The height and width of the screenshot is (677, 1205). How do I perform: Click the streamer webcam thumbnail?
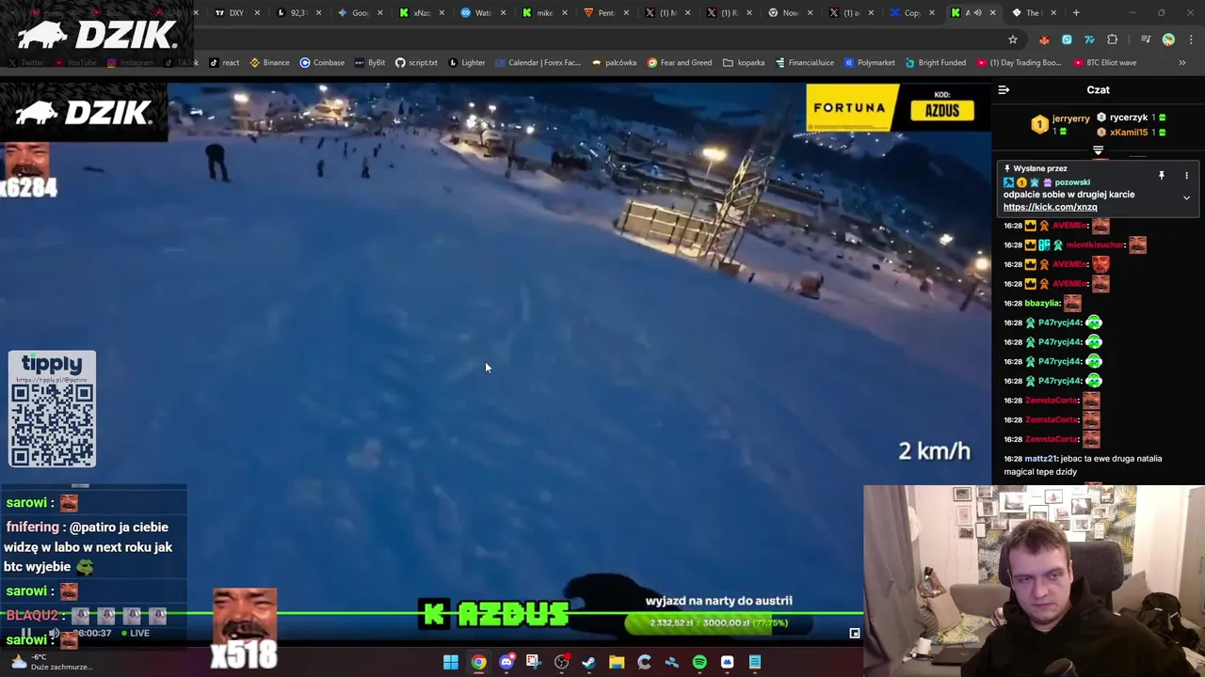(1034, 580)
